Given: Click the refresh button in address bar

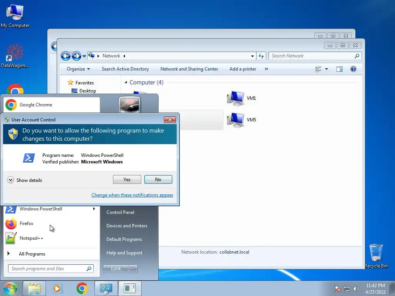Looking at the screenshot, I should pos(261,56).
